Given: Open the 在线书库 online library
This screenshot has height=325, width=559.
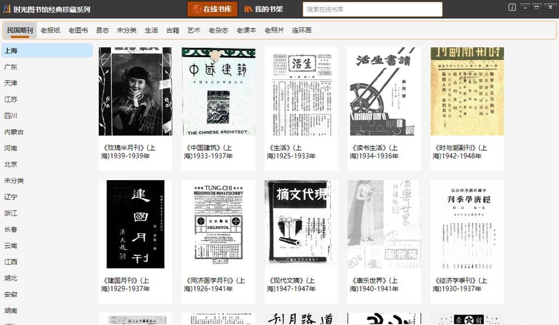Looking at the screenshot, I should coord(212,9).
